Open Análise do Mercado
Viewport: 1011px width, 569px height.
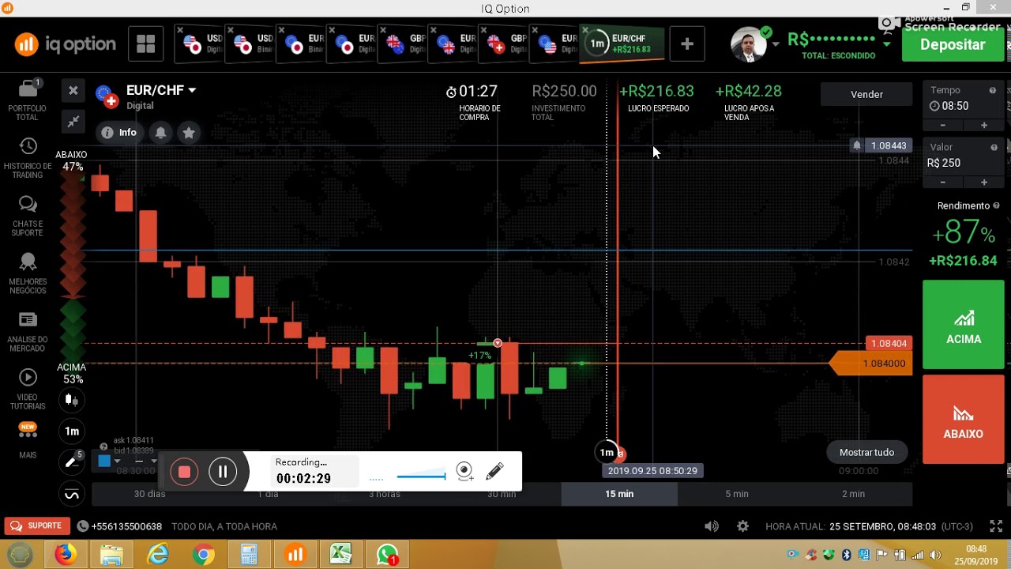tap(28, 332)
